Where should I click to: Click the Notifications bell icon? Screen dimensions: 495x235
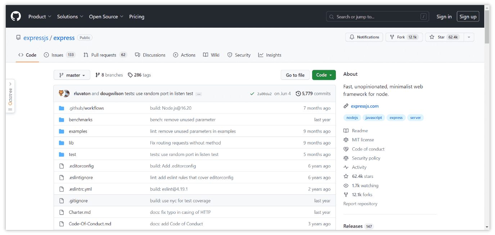tap(352, 37)
